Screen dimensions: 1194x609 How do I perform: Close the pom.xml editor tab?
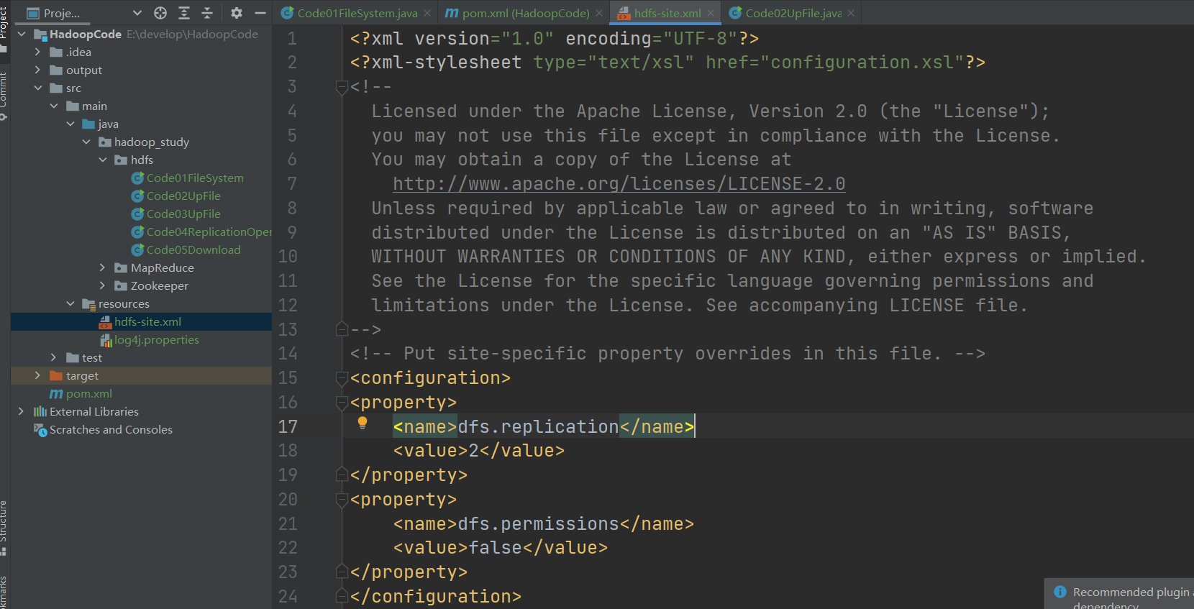(x=599, y=13)
